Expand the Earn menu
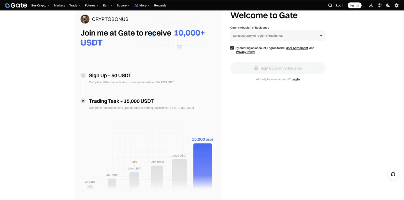This screenshot has width=404, height=200. click(107, 5)
